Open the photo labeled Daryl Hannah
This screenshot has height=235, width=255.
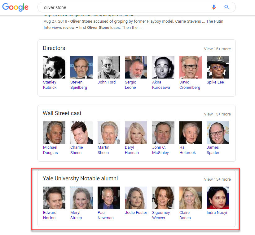coord(136,133)
